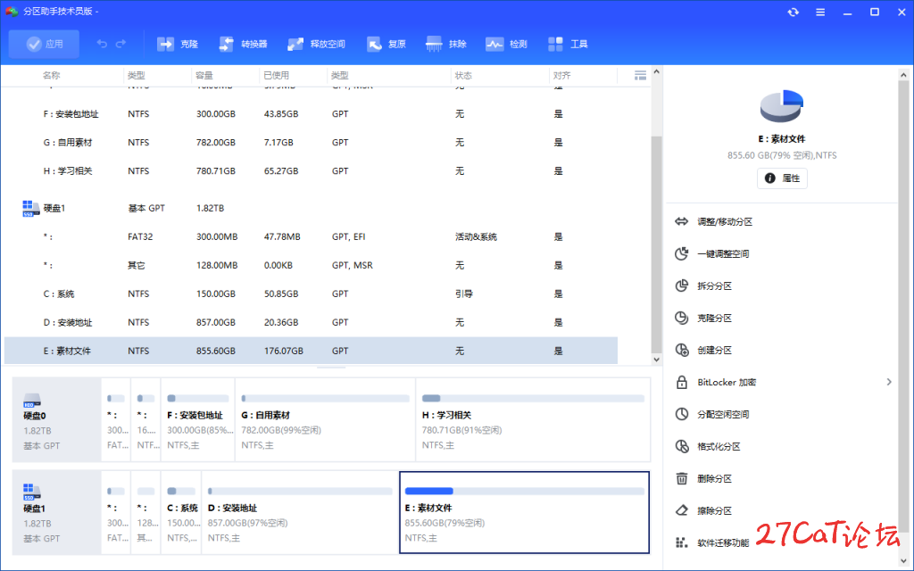
Task: Click the 属性 (Properties) button
Action: [x=782, y=178]
